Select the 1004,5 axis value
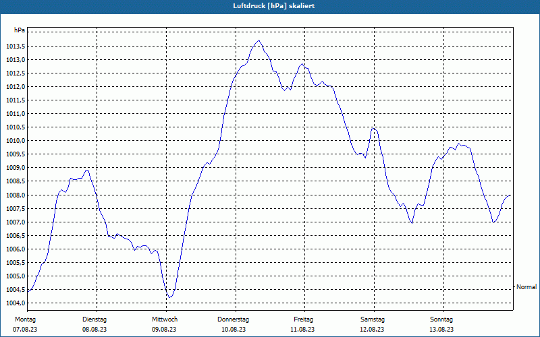The height and width of the screenshot is (337, 540). click(x=16, y=290)
